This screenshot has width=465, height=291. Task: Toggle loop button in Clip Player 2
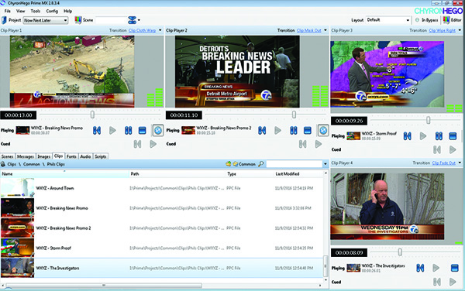click(323, 131)
